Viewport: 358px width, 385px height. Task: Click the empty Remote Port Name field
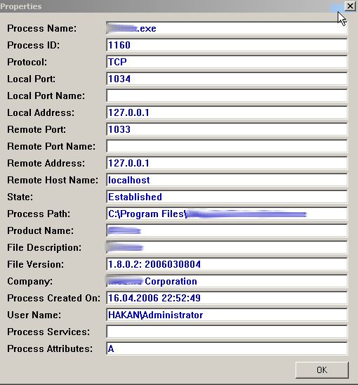point(227,146)
